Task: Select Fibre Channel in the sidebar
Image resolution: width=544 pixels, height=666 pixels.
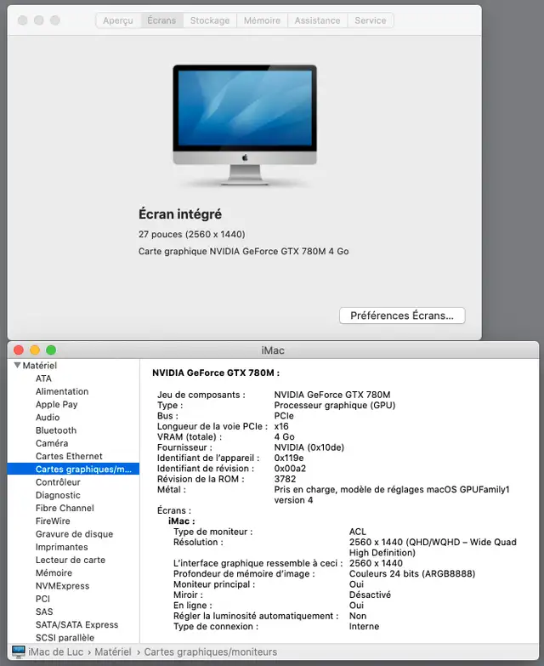Action: pyautogui.click(x=65, y=508)
